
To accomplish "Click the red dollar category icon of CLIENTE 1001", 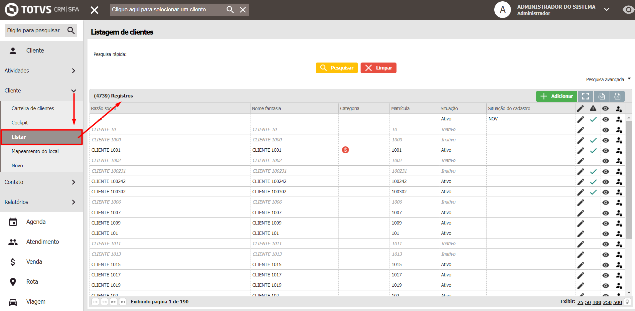I will tap(345, 150).
